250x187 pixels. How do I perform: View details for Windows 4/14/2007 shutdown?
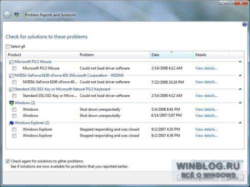[206, 116]
